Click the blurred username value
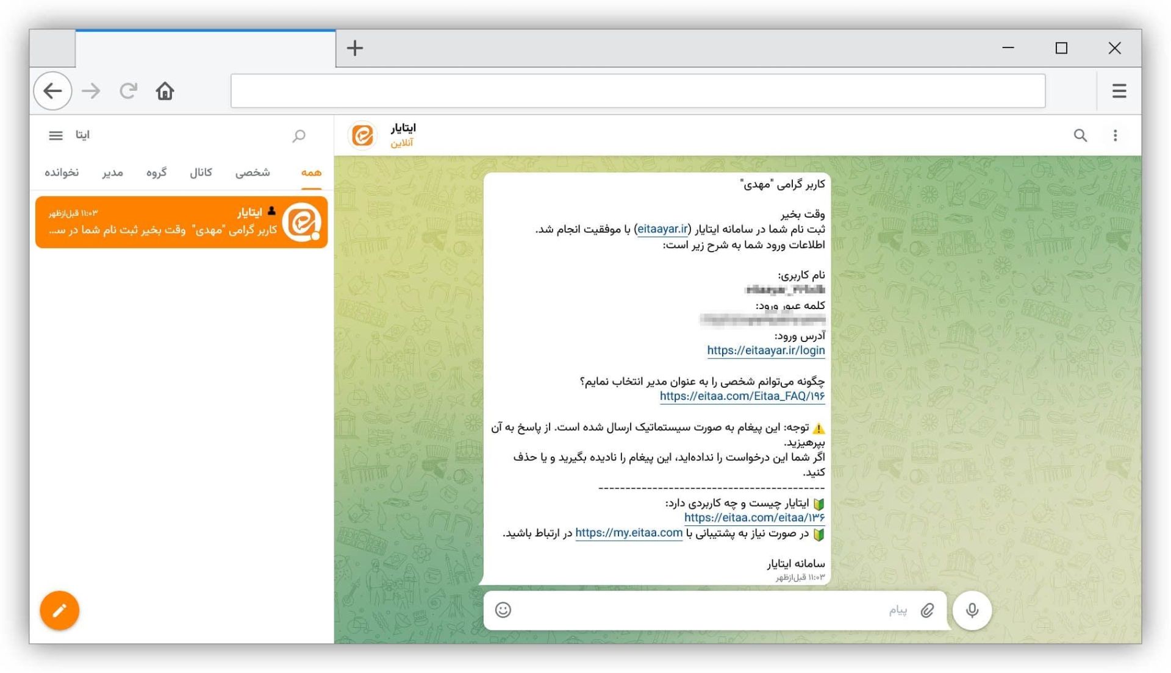This screenshot has height=673, width=1171. click(x=785, y=290)
